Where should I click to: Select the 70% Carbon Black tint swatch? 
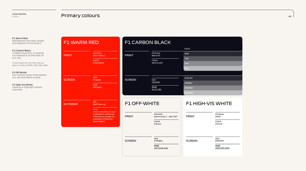pos(213,59)
